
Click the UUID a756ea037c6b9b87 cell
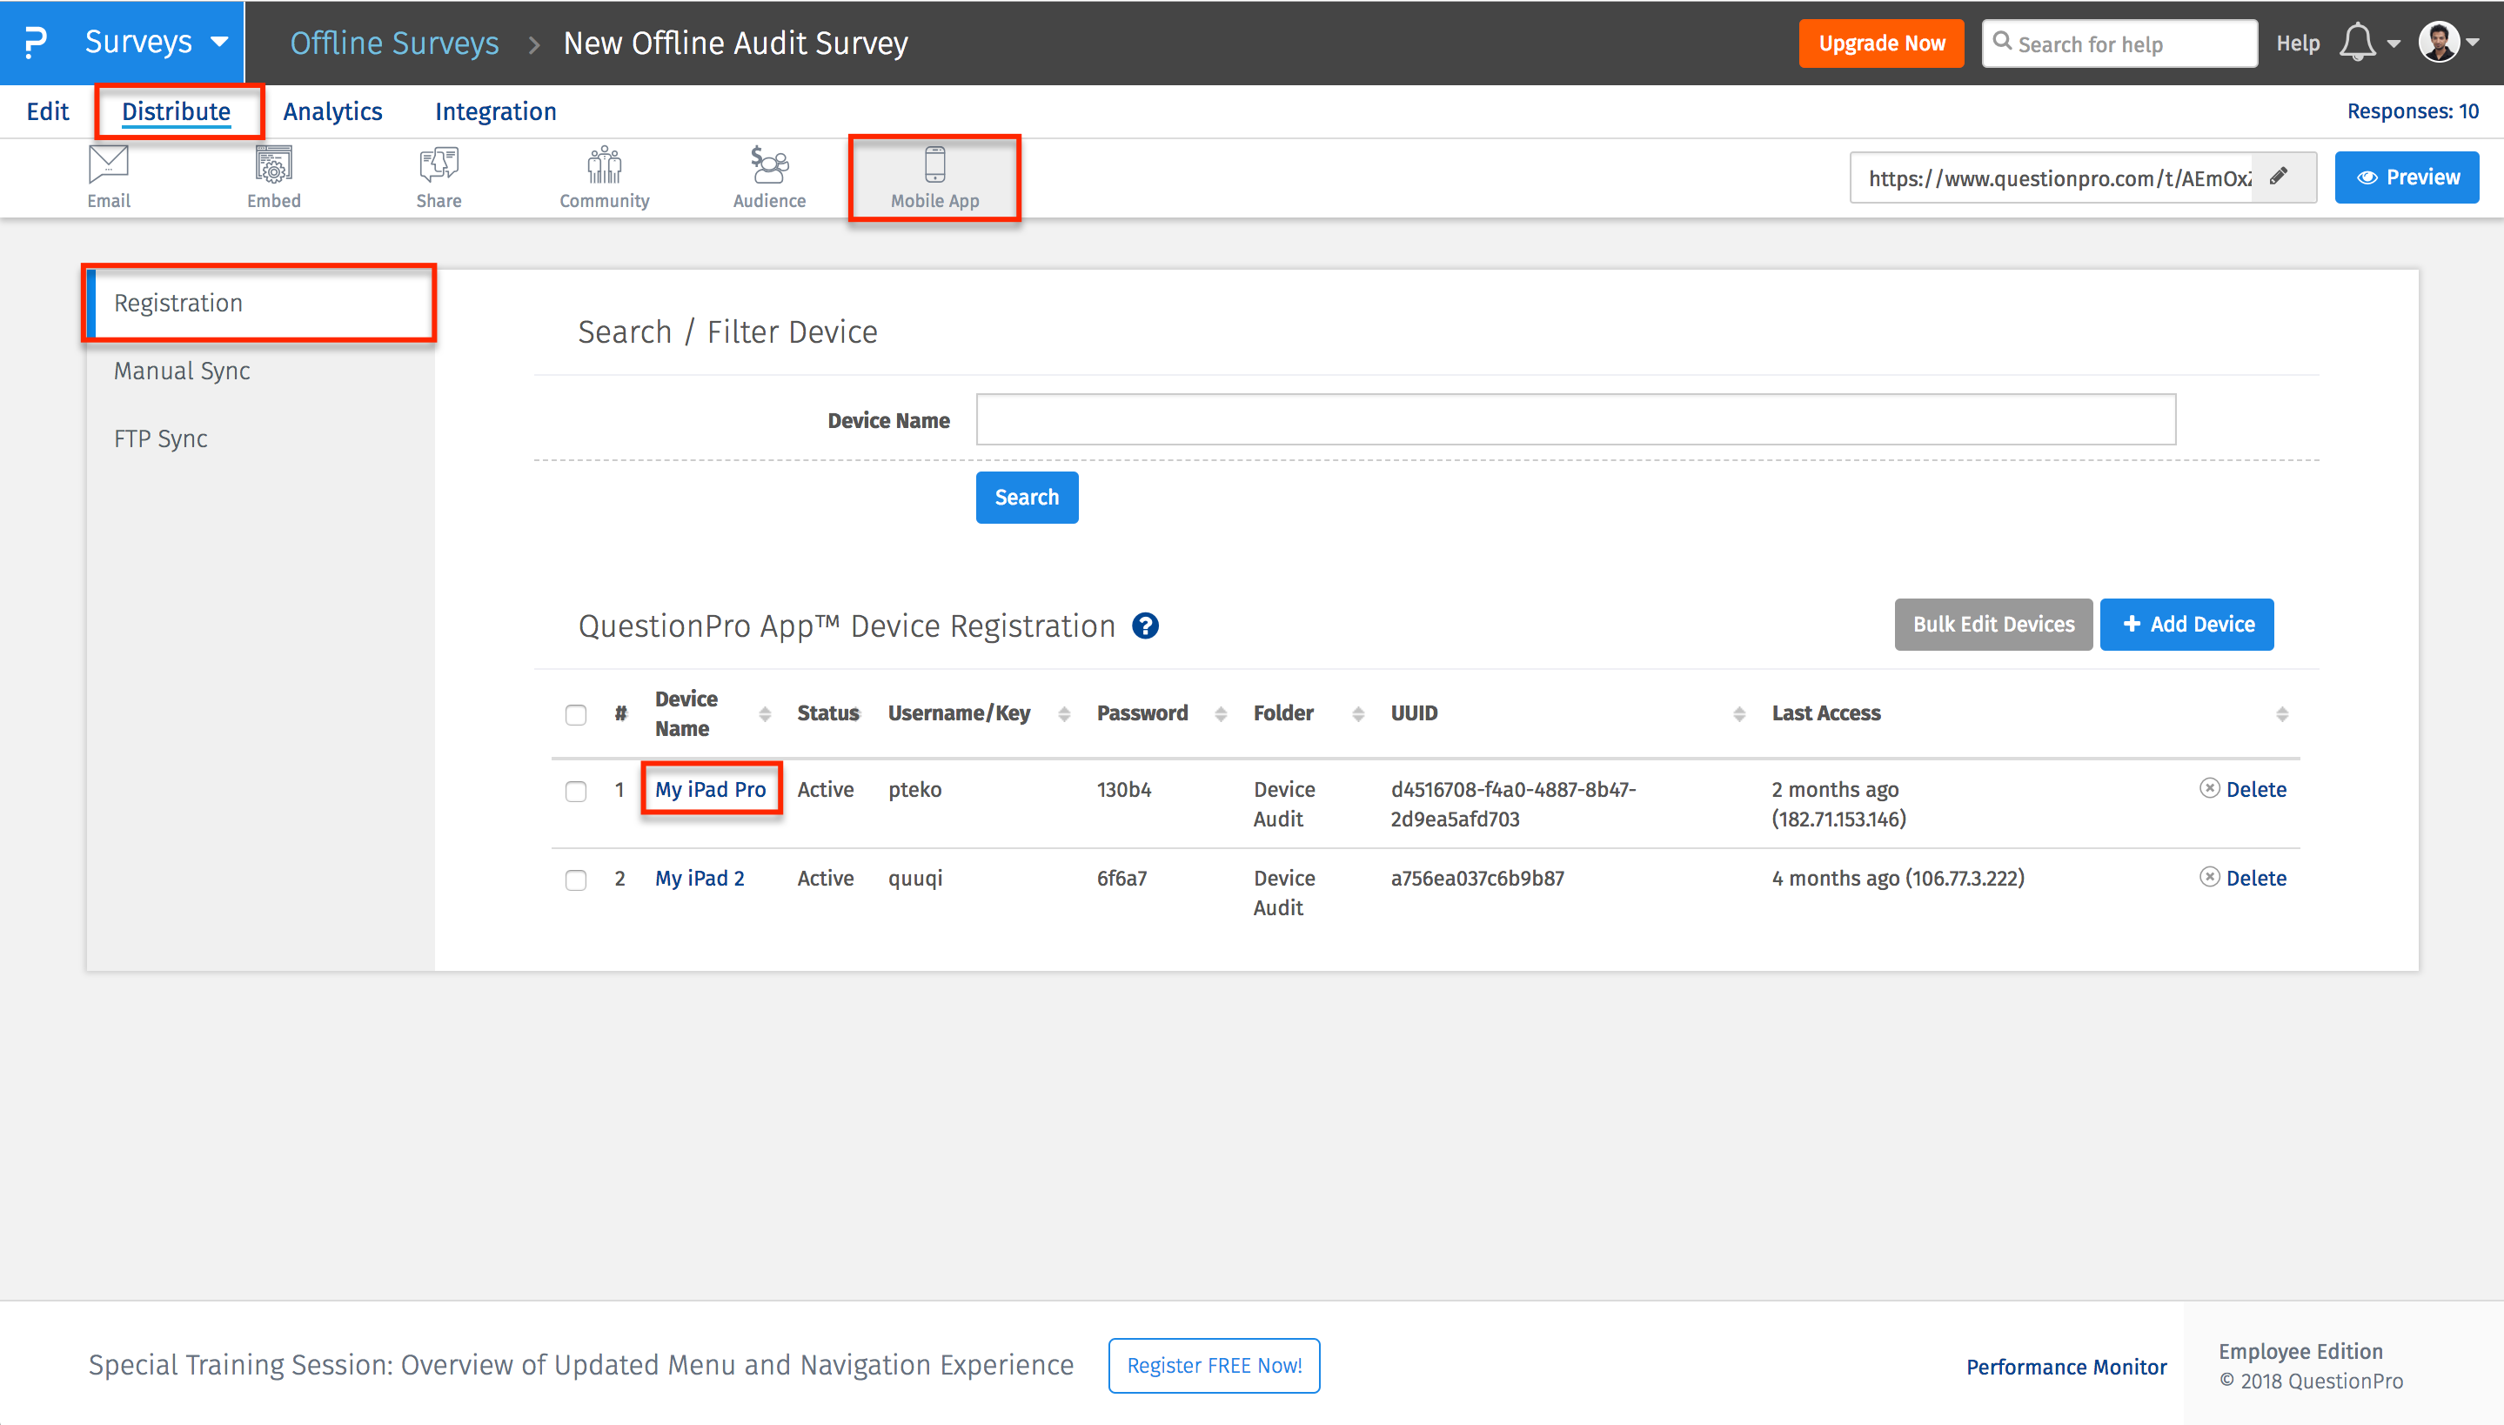pyautogui.click(x=1476, y=878)
